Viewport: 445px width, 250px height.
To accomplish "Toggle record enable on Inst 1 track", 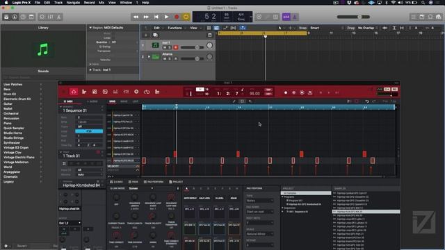I will click(x=176, y=47).
